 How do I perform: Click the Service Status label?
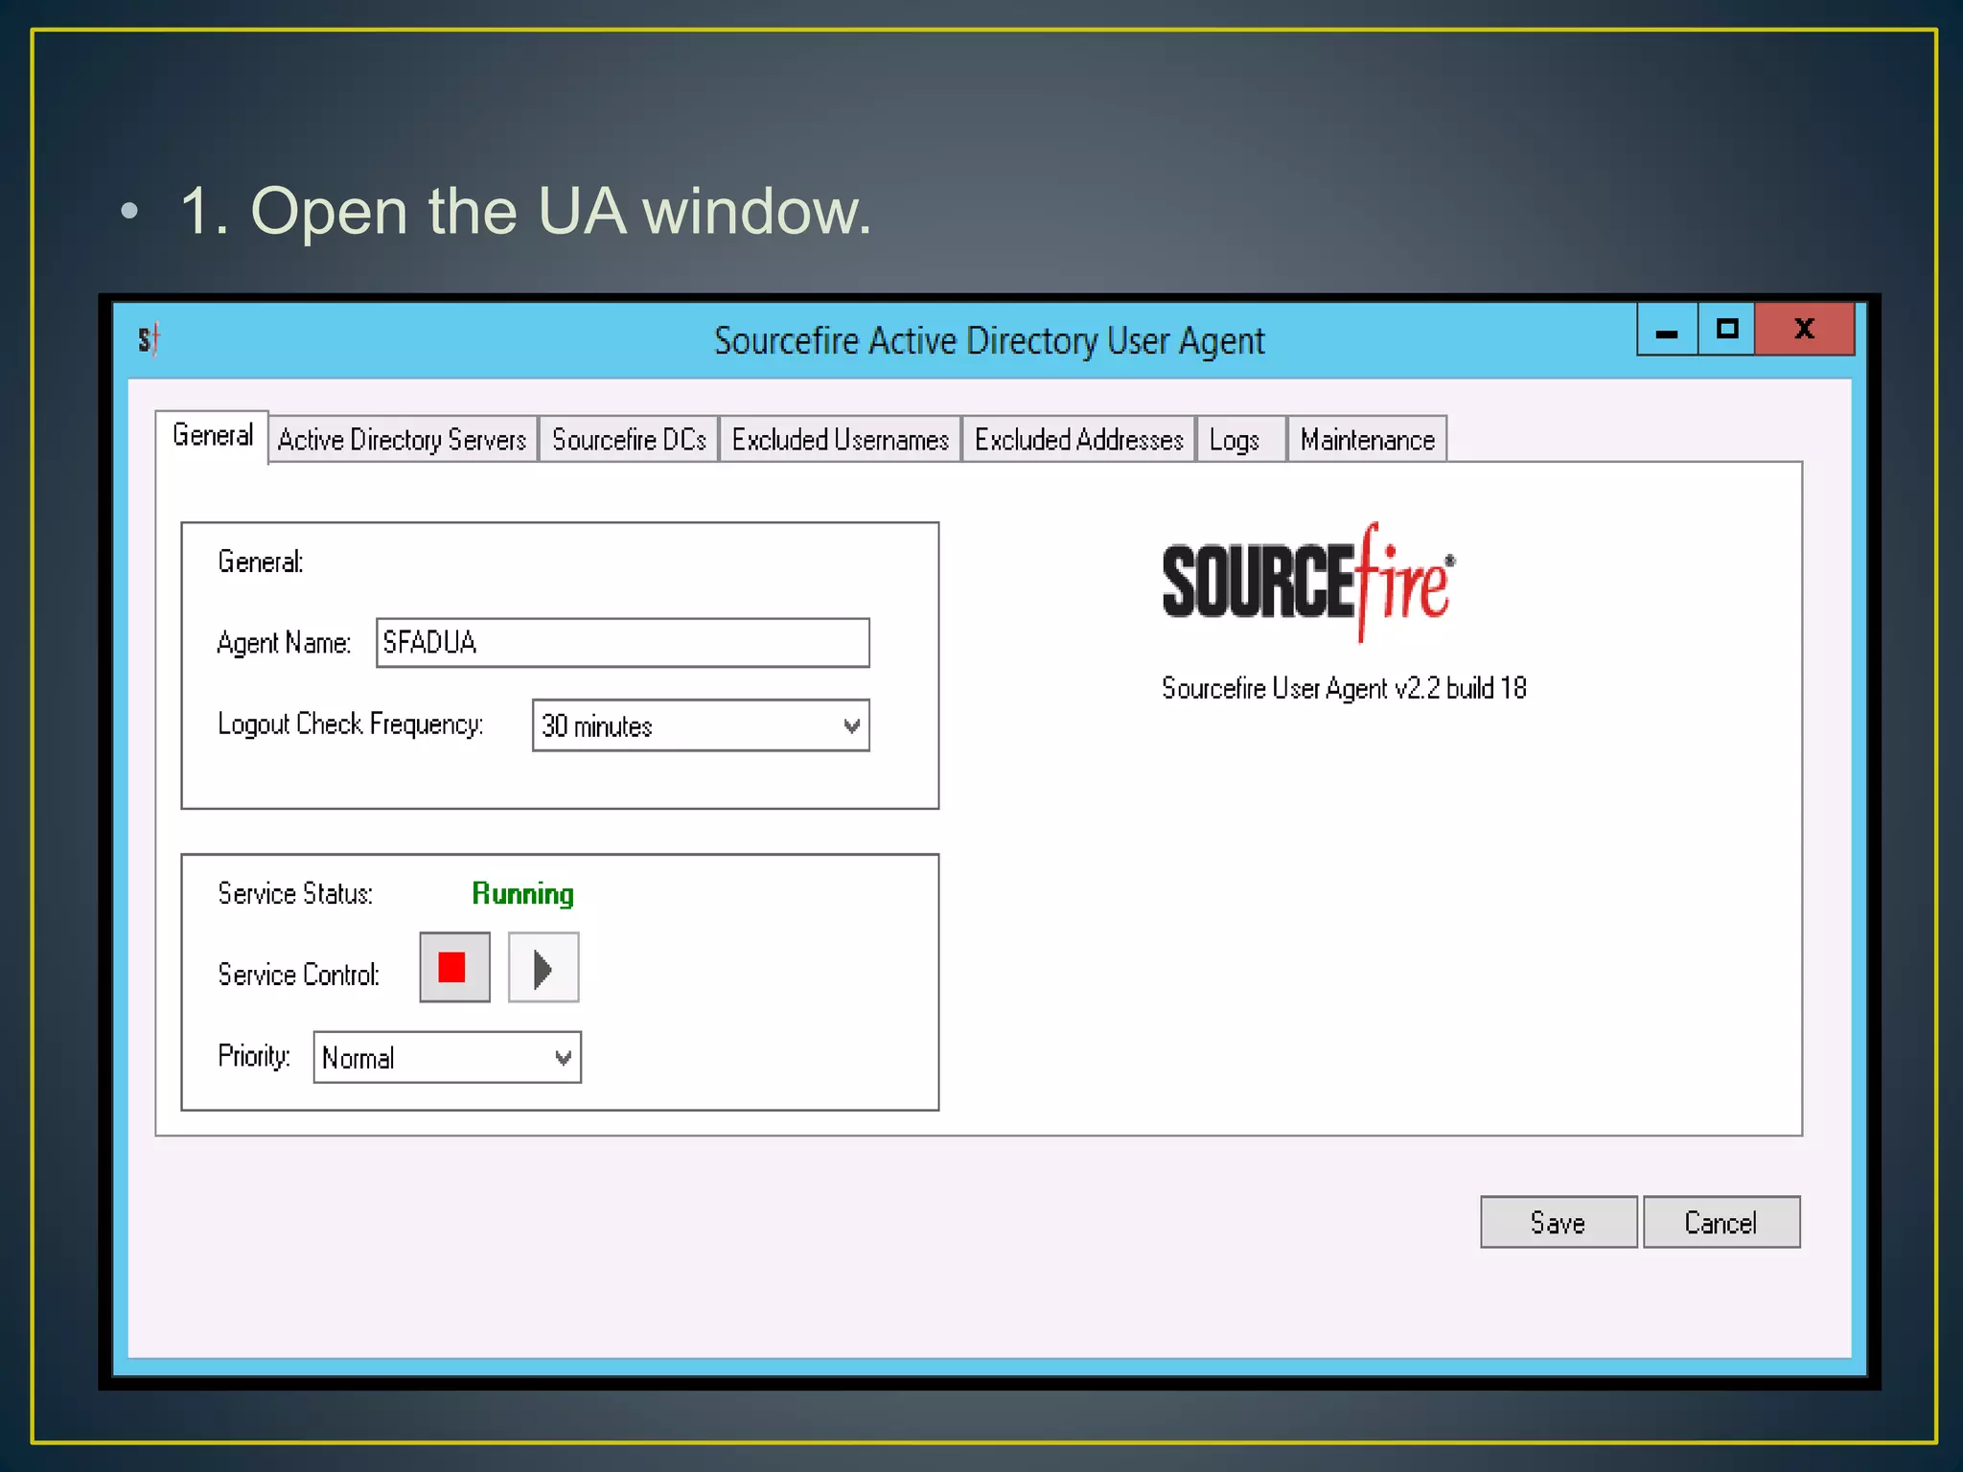295,893
